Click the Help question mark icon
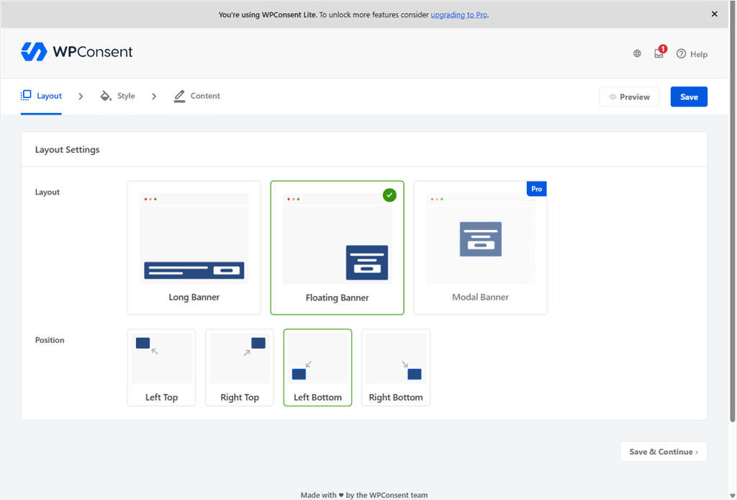This screenshot has height=500, width=737. point(681,53)
